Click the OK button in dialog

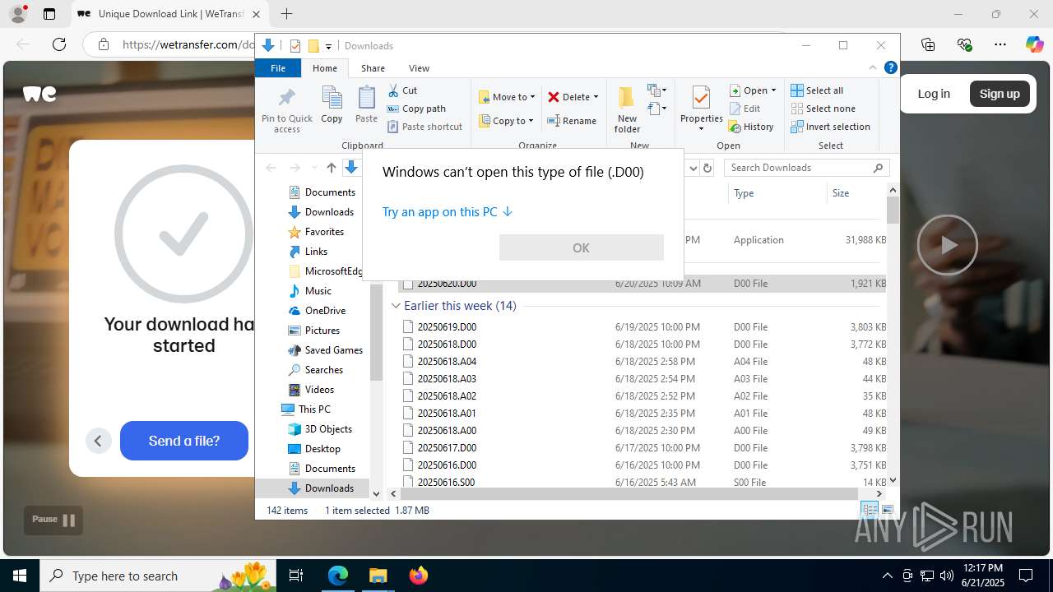581,247
